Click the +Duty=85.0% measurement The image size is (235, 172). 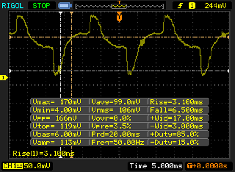174,134
